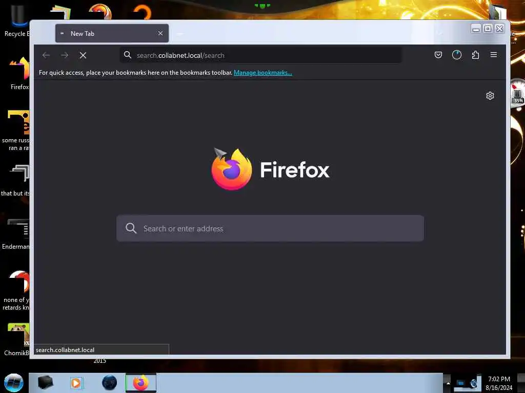Open the dark globe taskbar icon
Screen dimensions: 525x393
[110, 383]
